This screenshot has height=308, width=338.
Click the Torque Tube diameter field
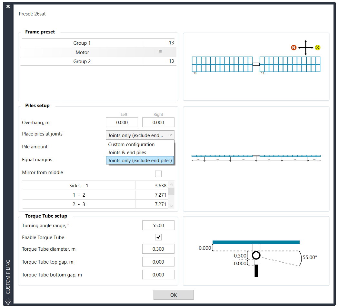coord(158,249)
